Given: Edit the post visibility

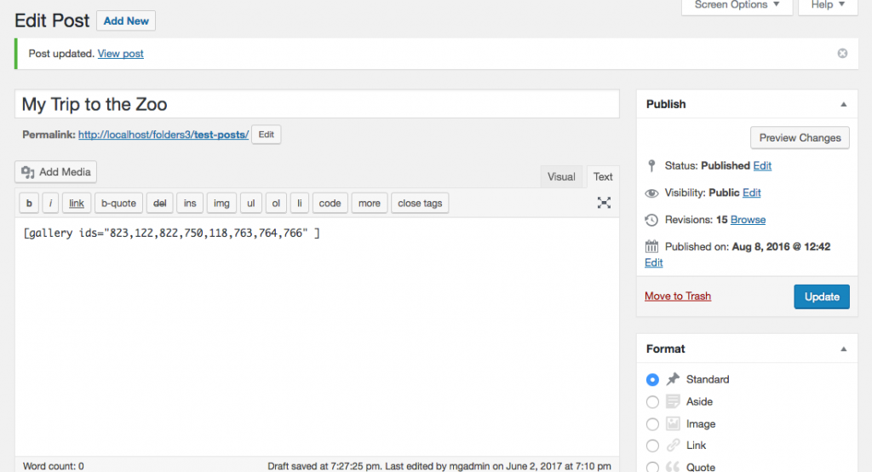Looking at the screenshot, I should point(751,193).
